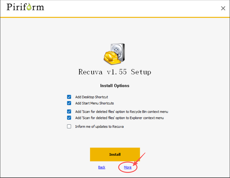Close the Recuva setup window

click(223, 8)
